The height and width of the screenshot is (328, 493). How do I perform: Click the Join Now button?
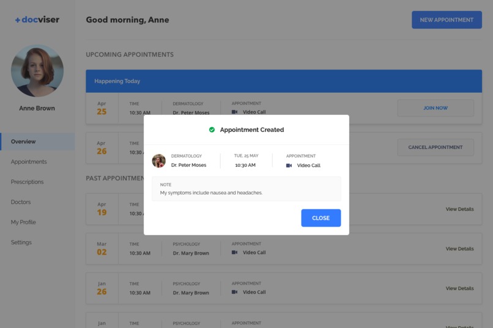[x=436, y=108]
